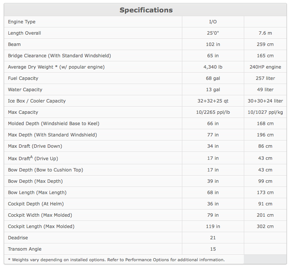Select Cockpit Length (Max Molded) 119 in value
This screenshot has width=291, height=268.
pyautogui.click(x=213, y=226)
